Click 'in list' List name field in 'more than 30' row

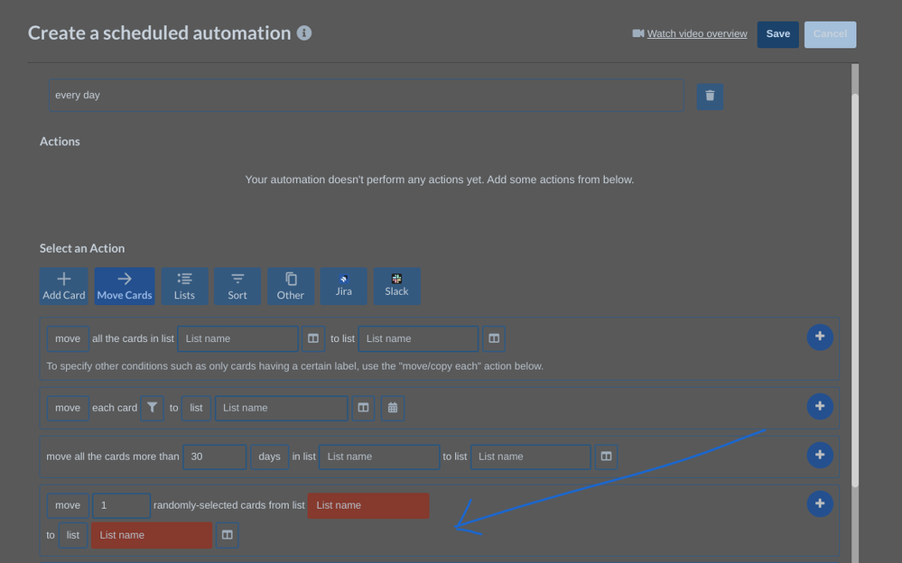(x=379, y=457)
